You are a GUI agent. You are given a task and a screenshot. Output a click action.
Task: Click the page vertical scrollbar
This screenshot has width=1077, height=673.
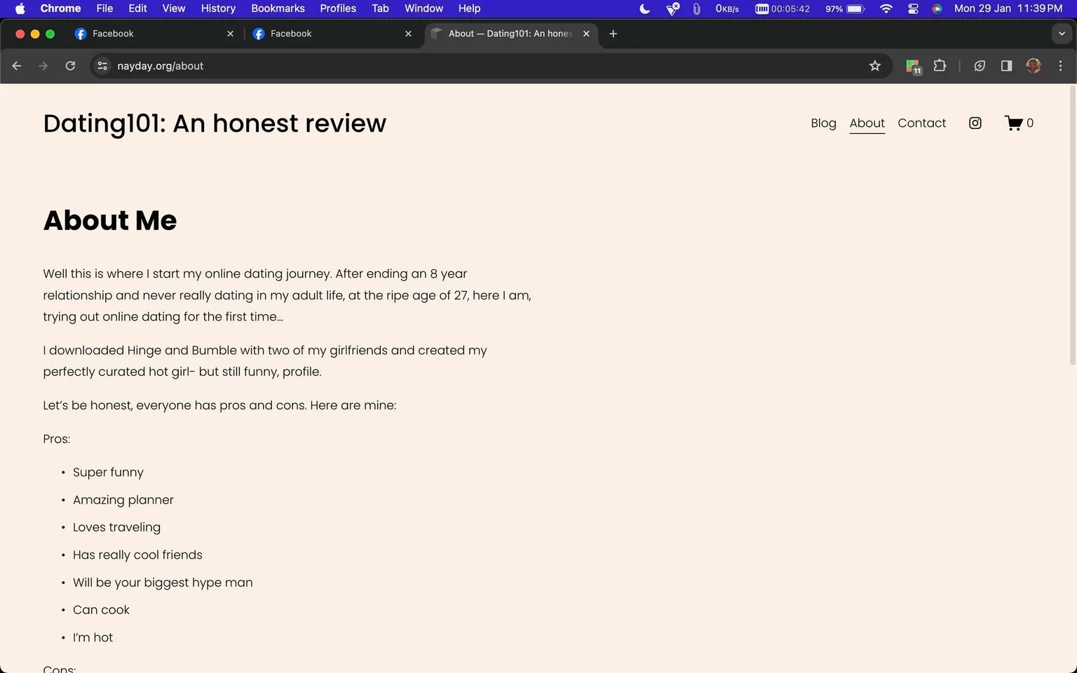click(x=1072, y=224)
